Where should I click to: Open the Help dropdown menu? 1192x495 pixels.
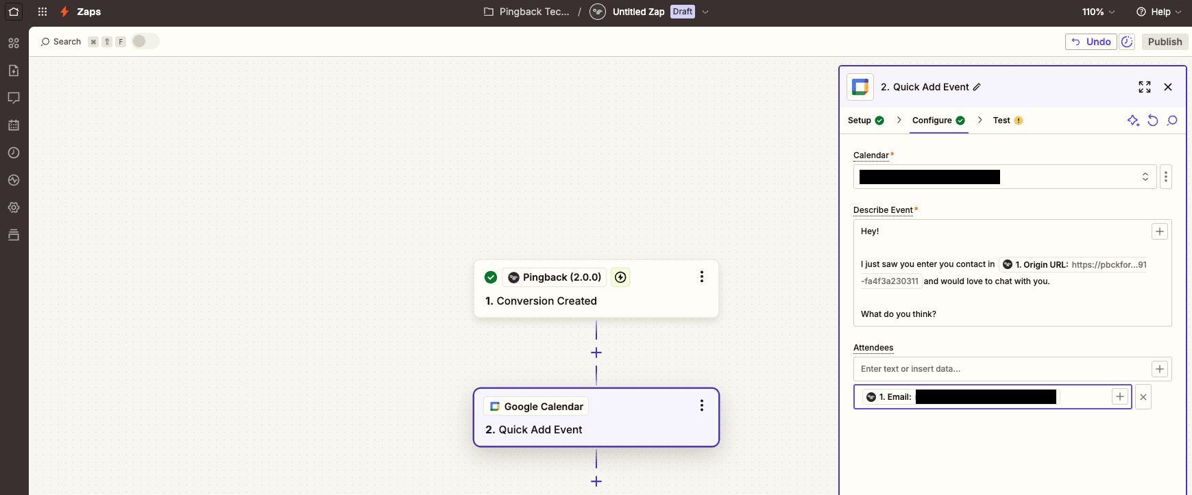[x=1158, y=12]
